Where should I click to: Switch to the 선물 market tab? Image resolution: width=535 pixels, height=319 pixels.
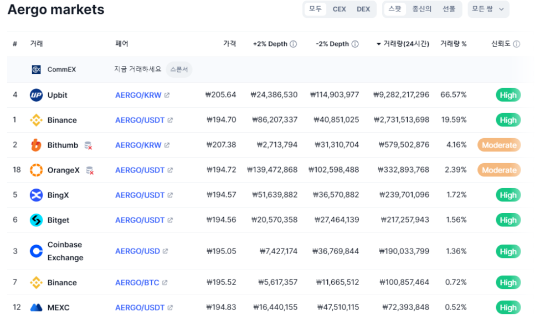[x=449, y=9]
